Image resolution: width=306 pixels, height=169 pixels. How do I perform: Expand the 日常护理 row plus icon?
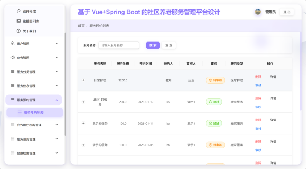(x=83, y=80)
